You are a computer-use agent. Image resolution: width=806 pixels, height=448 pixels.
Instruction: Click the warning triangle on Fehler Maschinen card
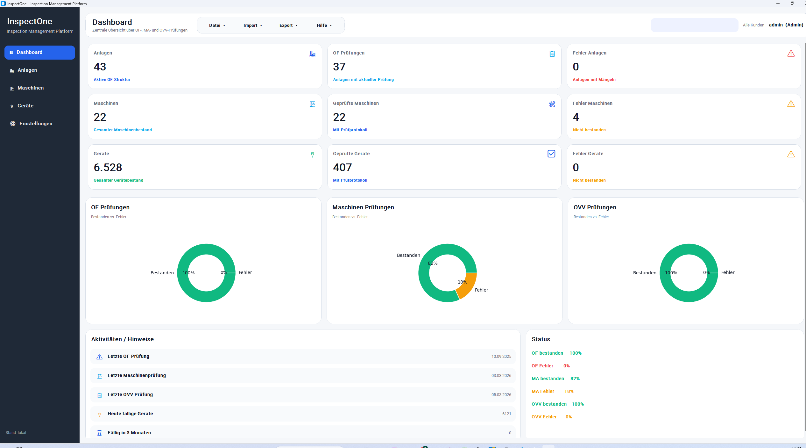click(791, 104)
